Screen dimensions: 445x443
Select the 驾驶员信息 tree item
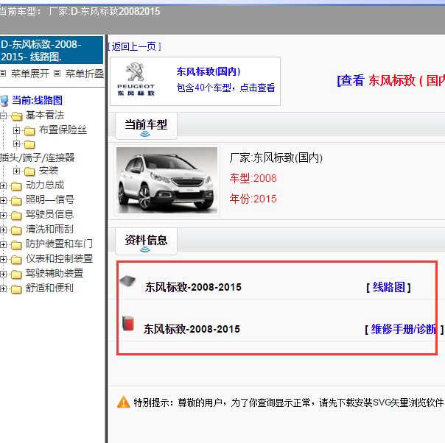(49, 215)
